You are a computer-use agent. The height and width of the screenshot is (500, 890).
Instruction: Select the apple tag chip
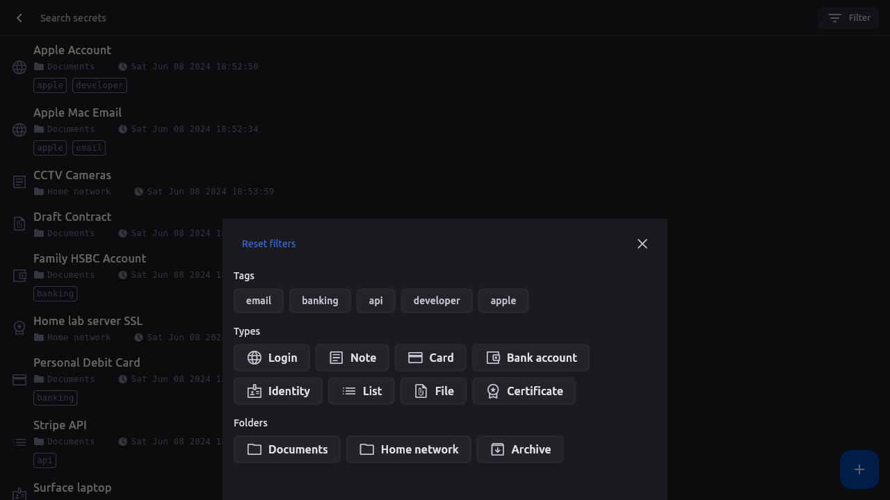503,301
